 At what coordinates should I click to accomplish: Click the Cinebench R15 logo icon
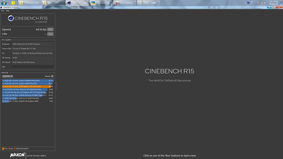11,18
